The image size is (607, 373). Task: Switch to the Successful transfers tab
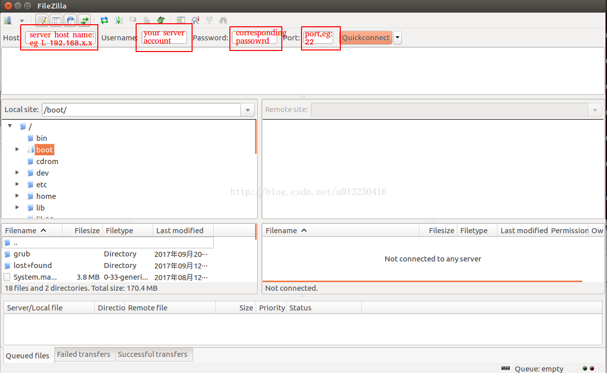[153, 354]
